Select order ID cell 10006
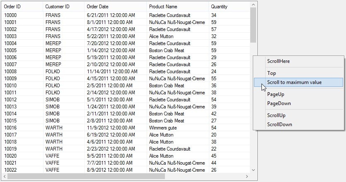This screenshot has width=346, height=182. (x=22, y=57)
